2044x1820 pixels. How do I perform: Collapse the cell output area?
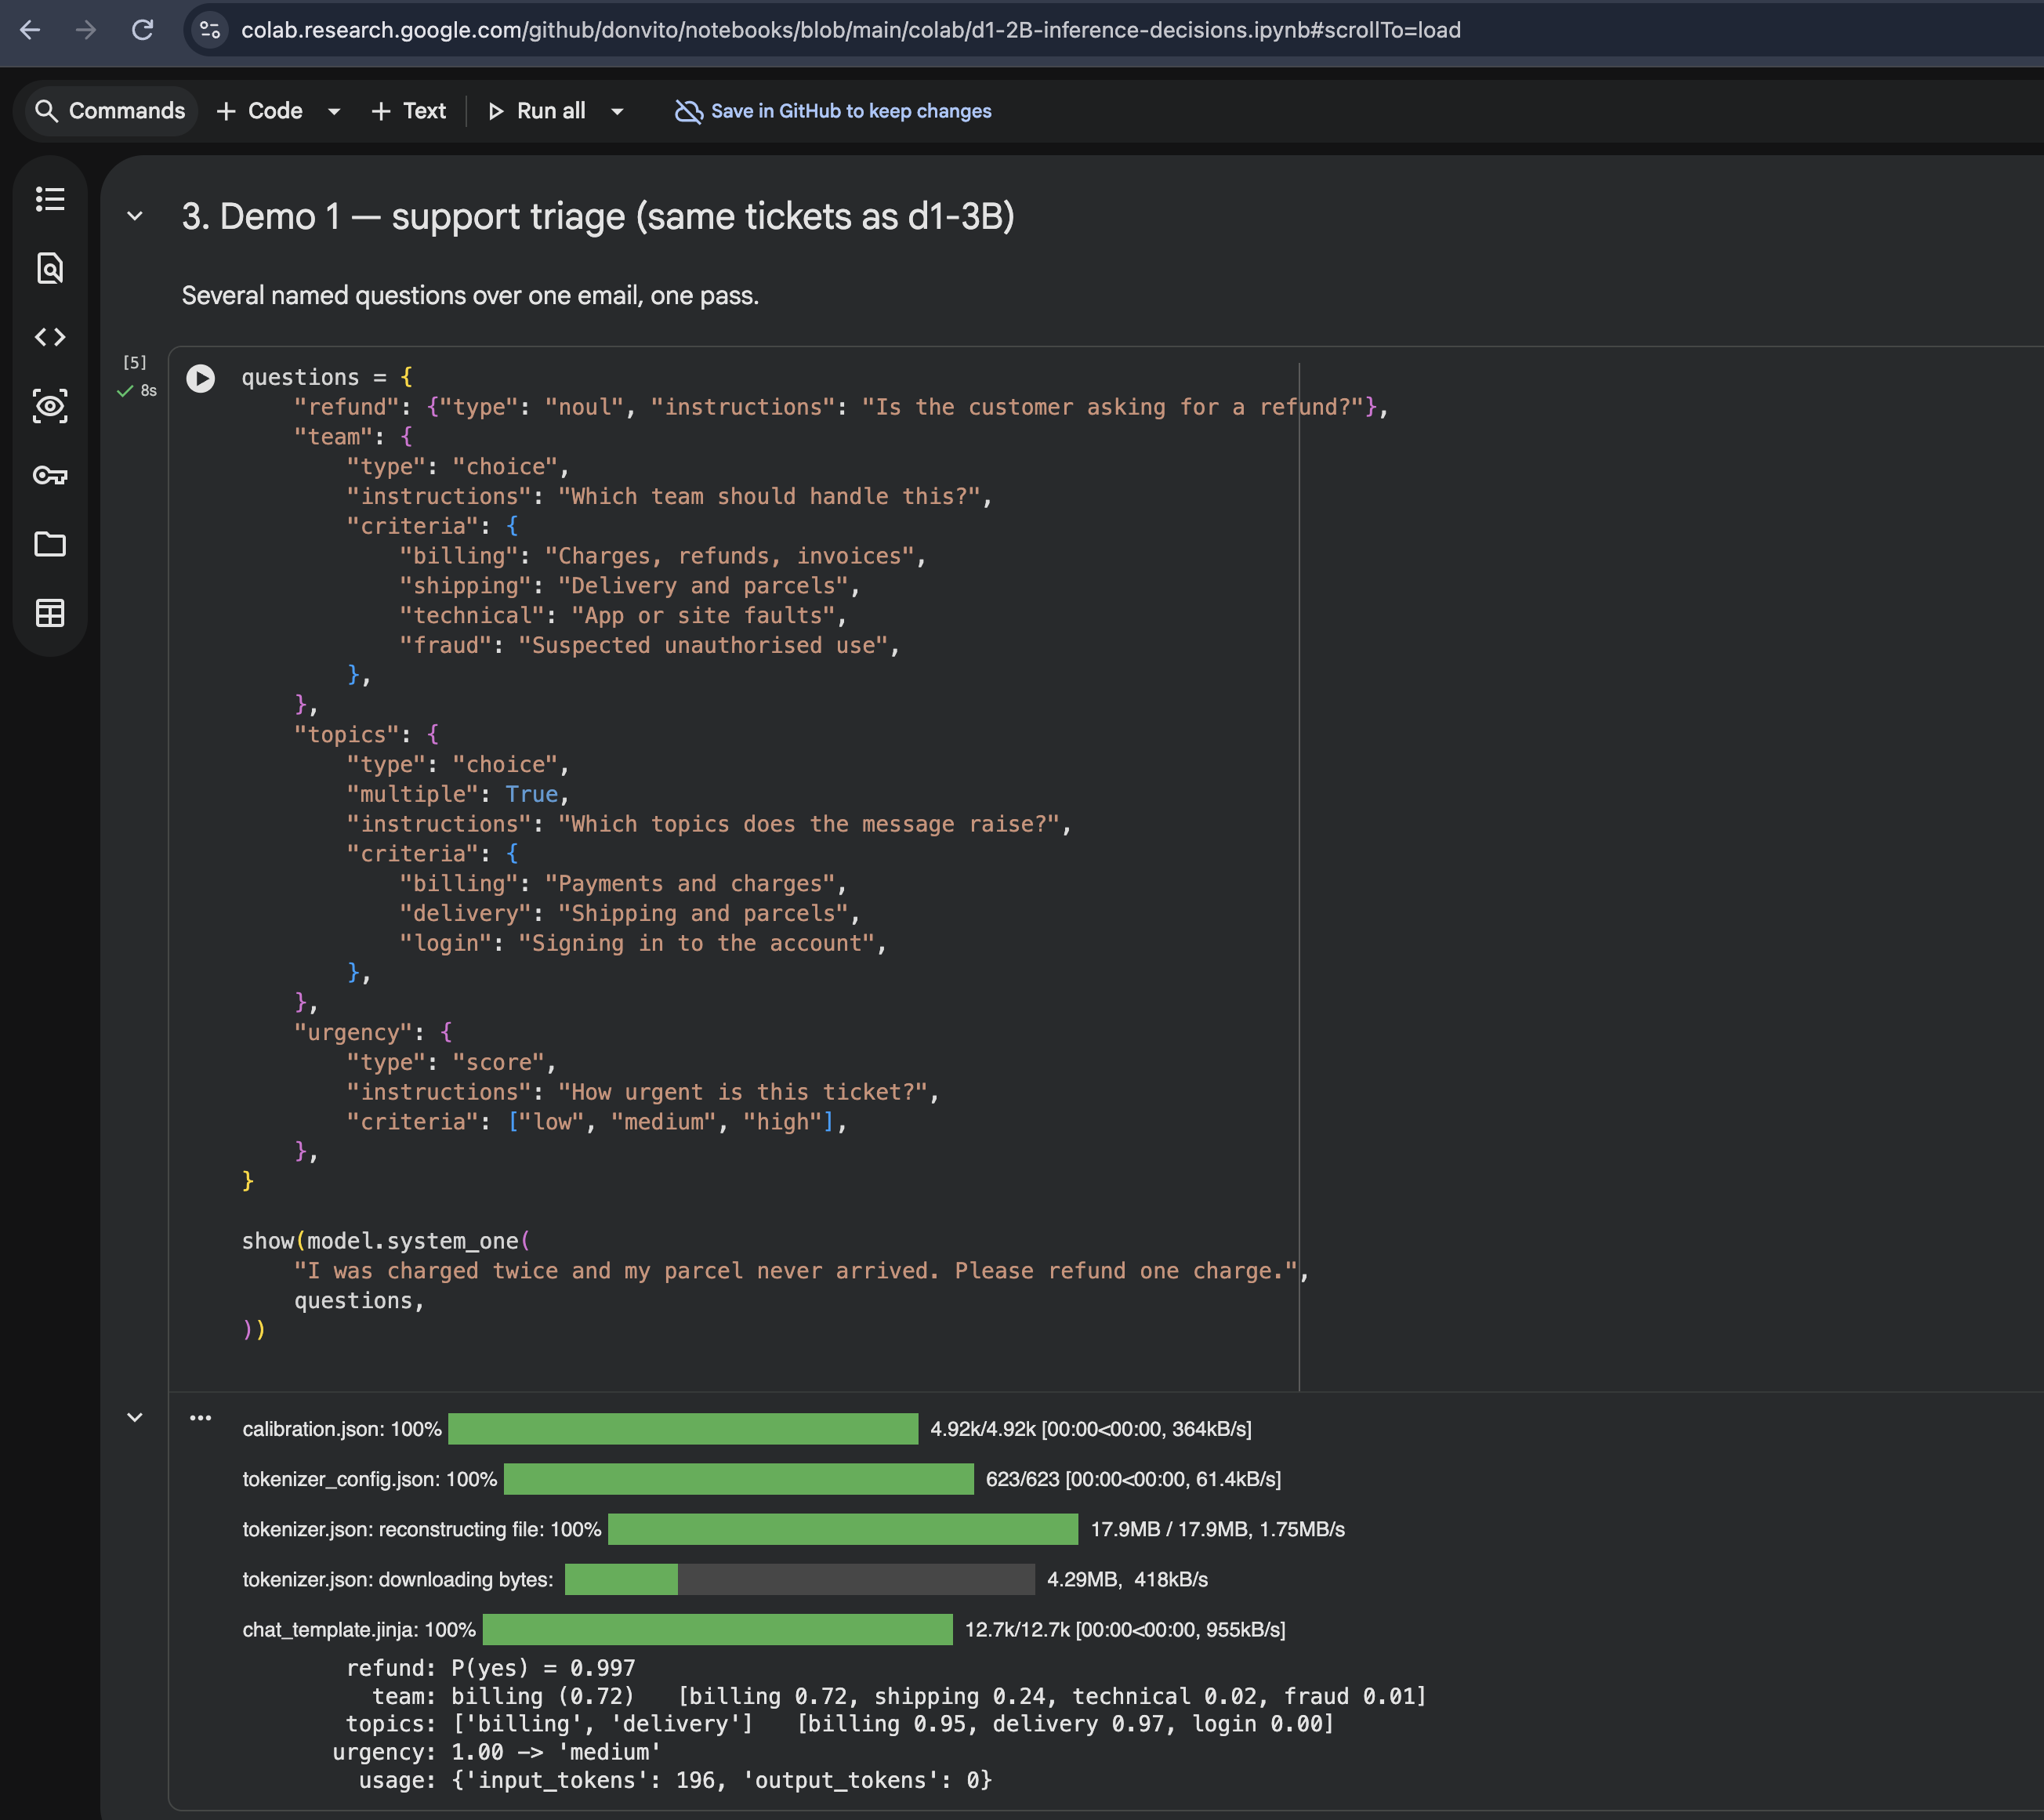(135, 1418)
